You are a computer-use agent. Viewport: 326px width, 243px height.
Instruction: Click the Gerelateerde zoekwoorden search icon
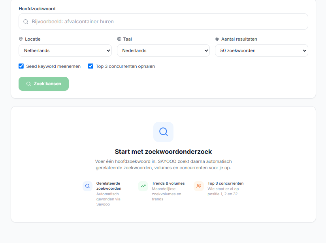point(88,186)
